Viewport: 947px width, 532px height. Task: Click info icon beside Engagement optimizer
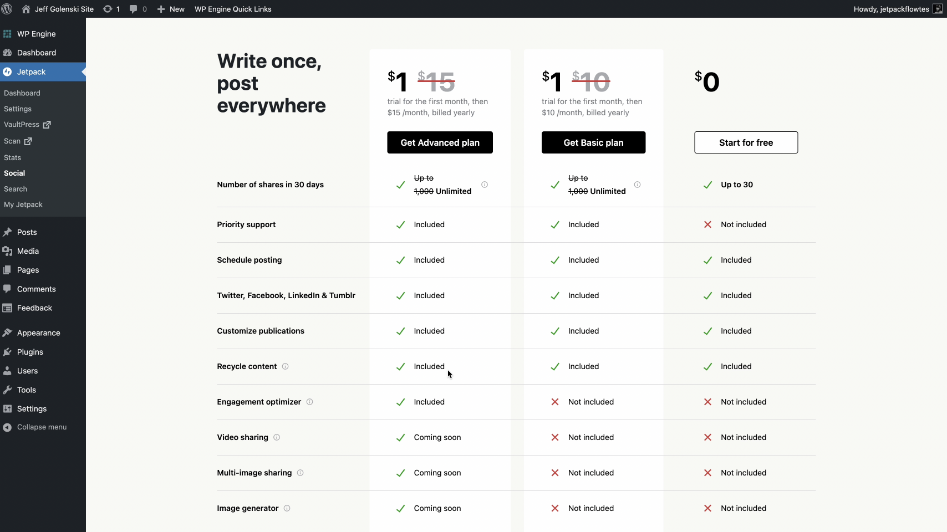click(x=310, y=402)
